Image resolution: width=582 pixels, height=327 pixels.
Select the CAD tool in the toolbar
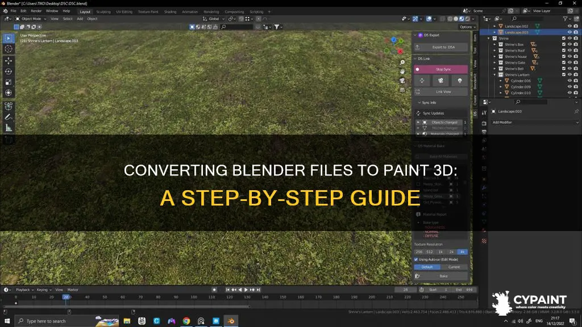[9, 106]
